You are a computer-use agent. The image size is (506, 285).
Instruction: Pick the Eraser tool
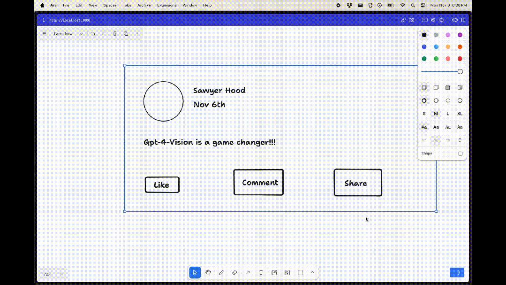(x=234, y=272)
